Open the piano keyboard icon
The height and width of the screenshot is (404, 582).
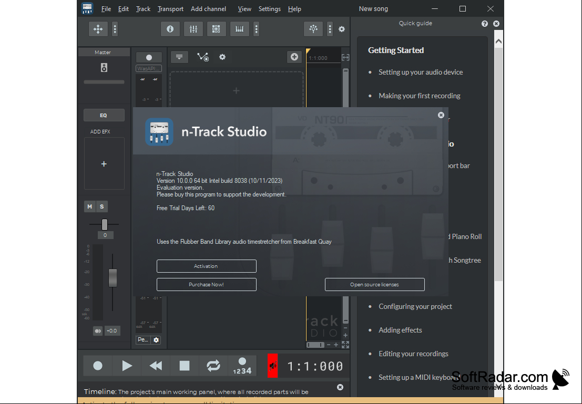(x=239, y=29)
